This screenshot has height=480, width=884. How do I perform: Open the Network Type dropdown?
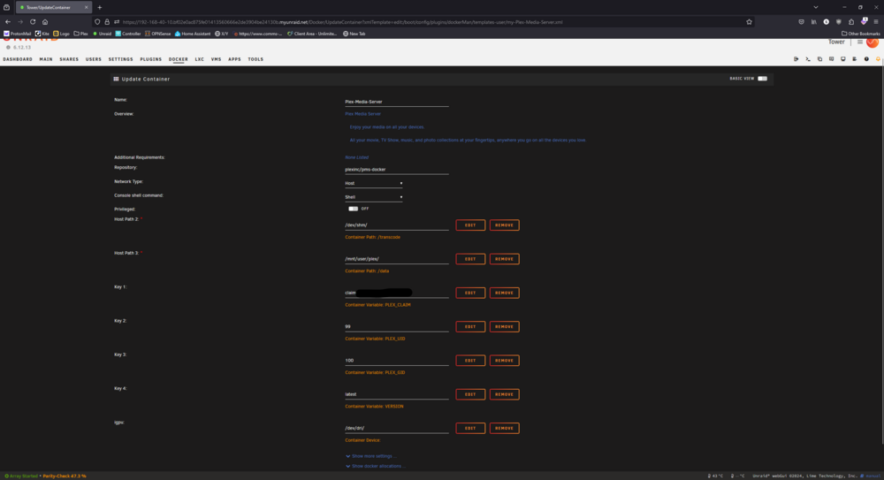[x=374, y=183]
